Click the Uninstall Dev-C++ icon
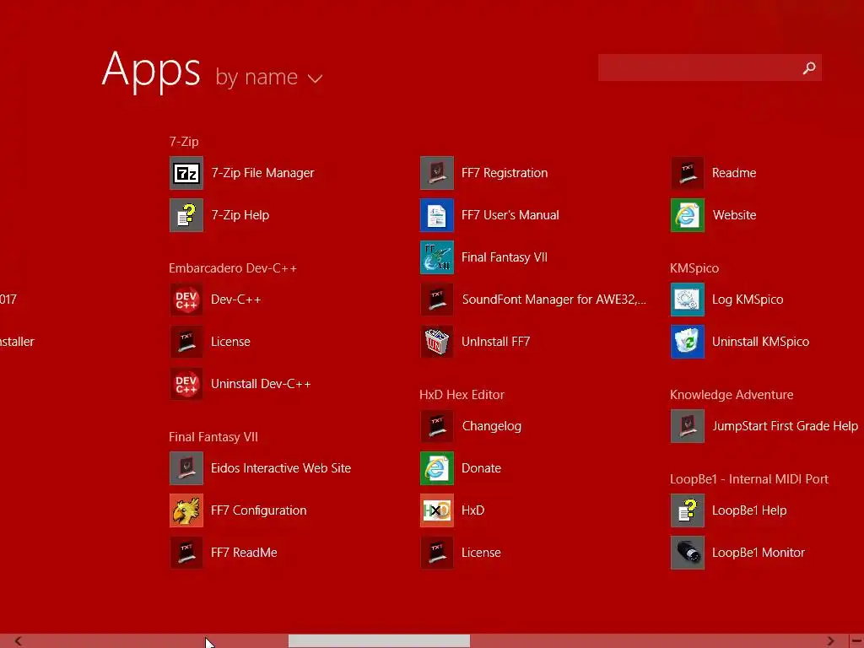This screenshot has height=648, width=864. pos(186,384)
